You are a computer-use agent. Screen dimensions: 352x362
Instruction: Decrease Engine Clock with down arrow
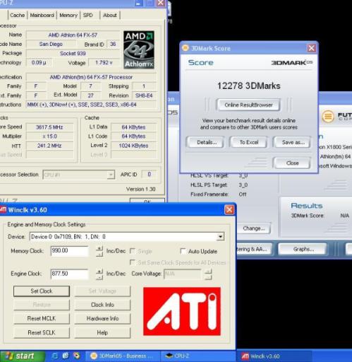(99, 277)
